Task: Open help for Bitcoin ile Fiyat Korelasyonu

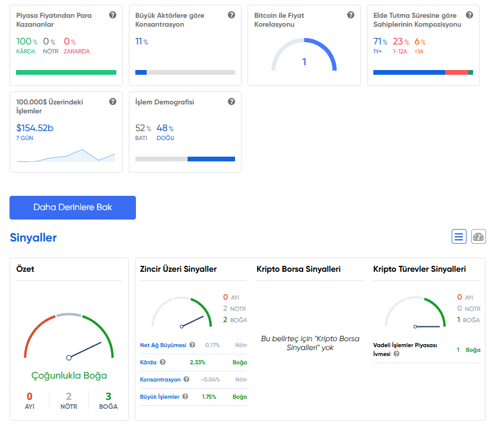Action: pyautogui.click(x=350, y=15)
